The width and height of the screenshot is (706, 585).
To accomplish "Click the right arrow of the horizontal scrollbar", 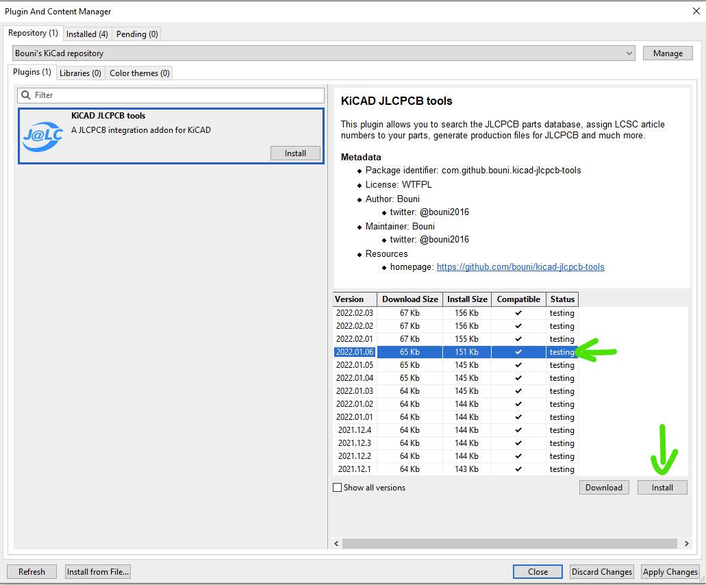I will tap(686, 543).
